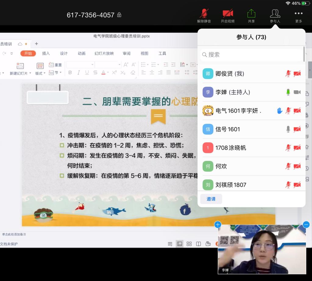Screen dimensions: 312x281
Task: Open the 版式 layout dropdown
Action: 40,73
